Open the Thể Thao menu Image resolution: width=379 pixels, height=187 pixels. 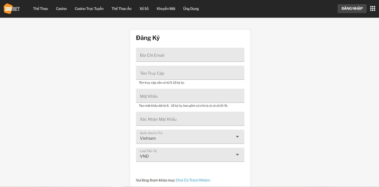point(40,8)
